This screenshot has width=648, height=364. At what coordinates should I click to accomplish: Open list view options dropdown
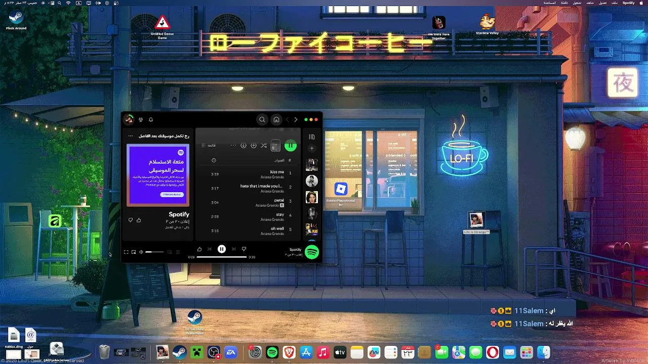pos(208,146)
